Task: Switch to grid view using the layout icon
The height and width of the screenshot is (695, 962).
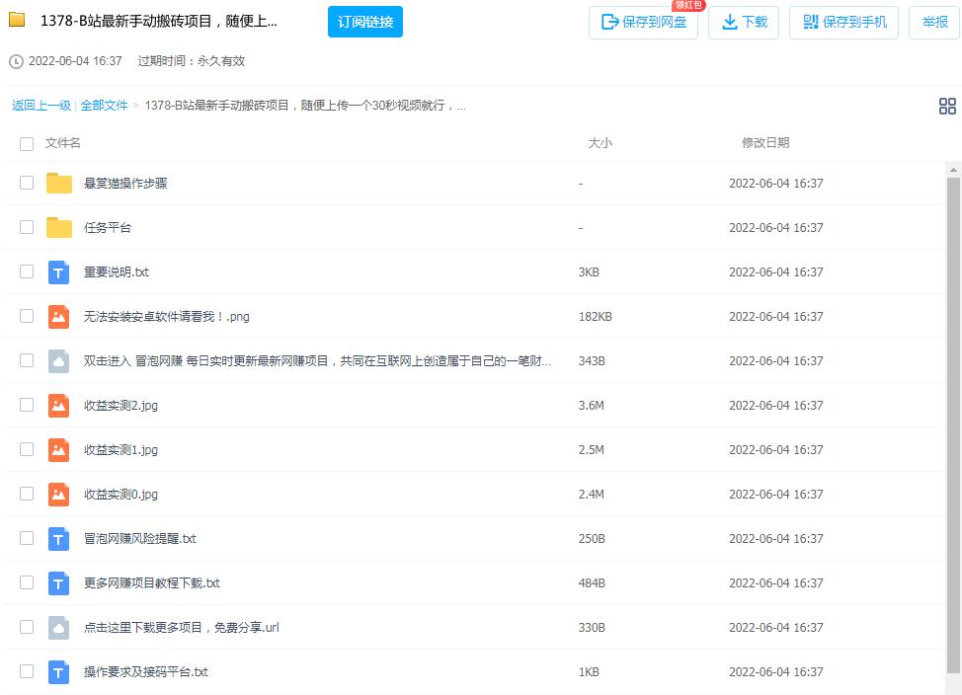Action: pos(947,106)
